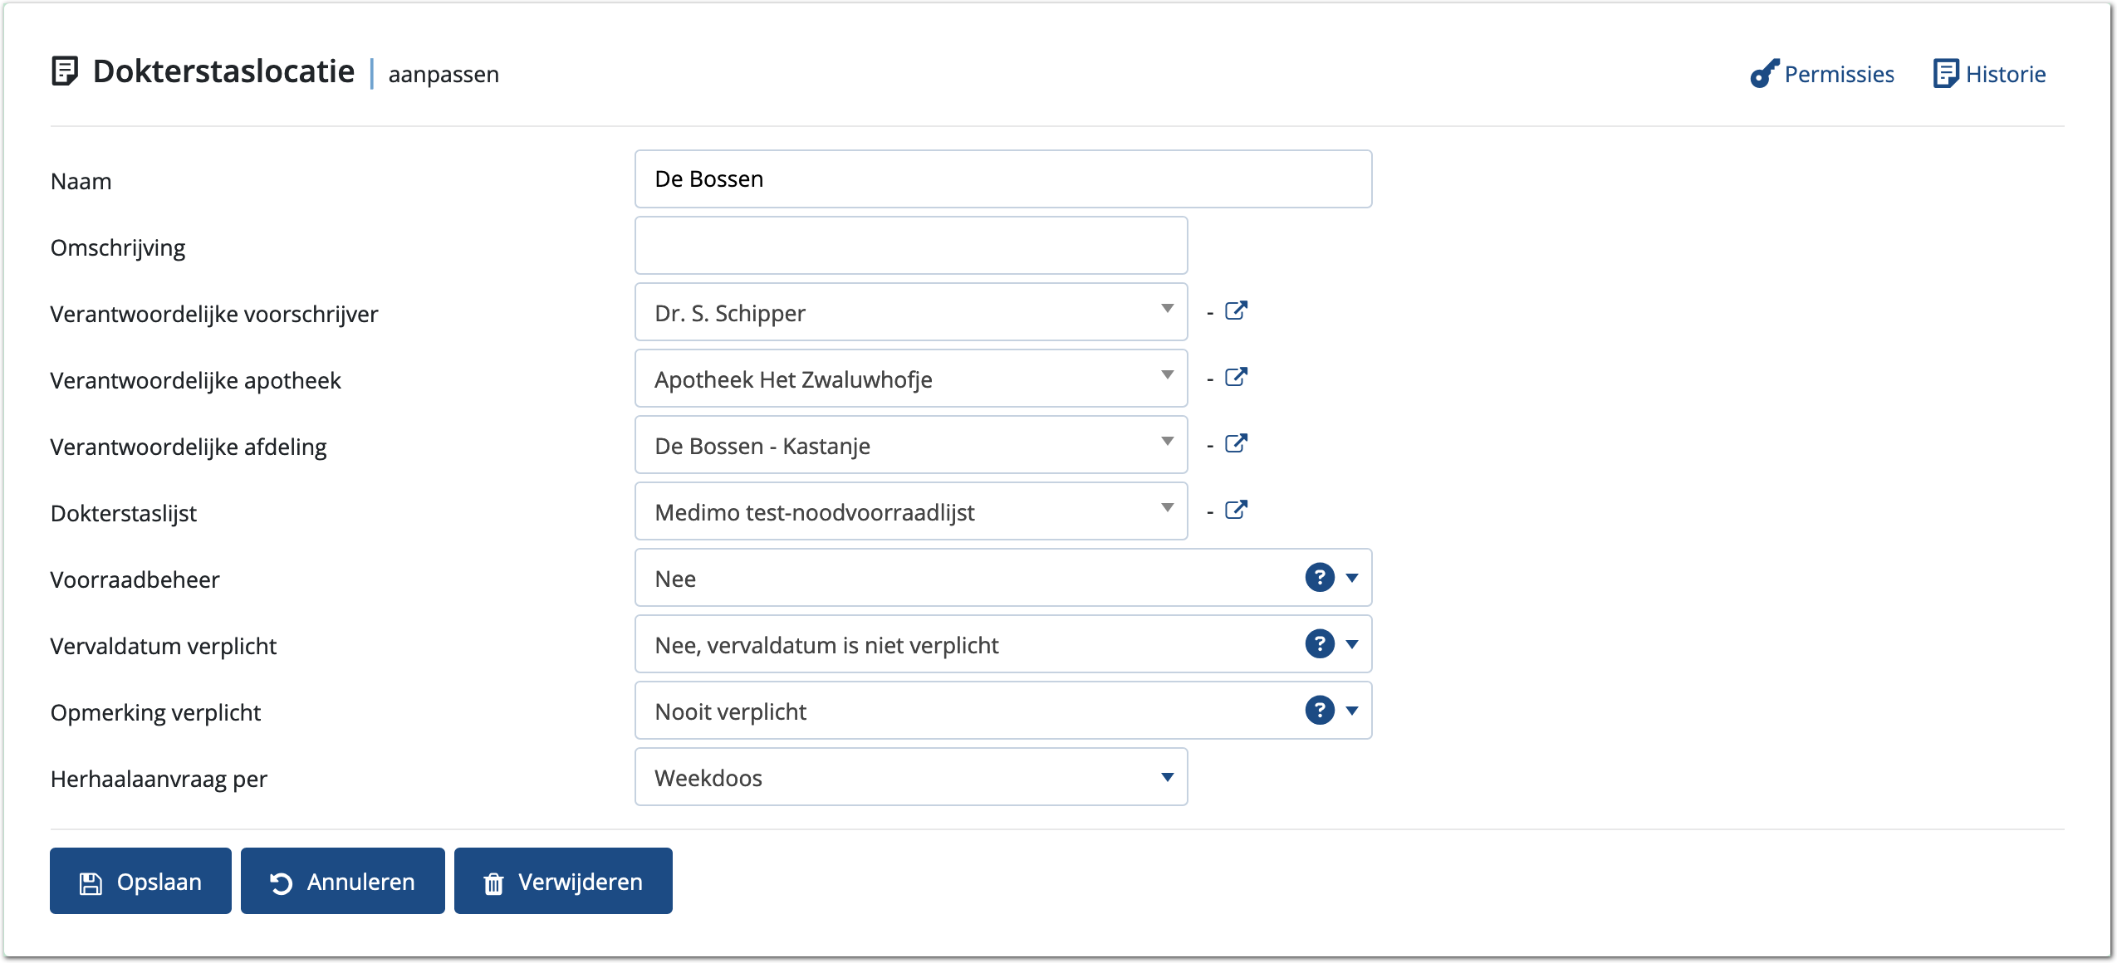Expand the Verantwoordelijke apotheek dropdown
2117x963 pixels.
pyautogui.click(x=1167, y=376)
